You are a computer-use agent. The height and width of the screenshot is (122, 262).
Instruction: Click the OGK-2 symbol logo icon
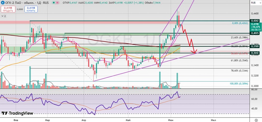pos(3,3)
